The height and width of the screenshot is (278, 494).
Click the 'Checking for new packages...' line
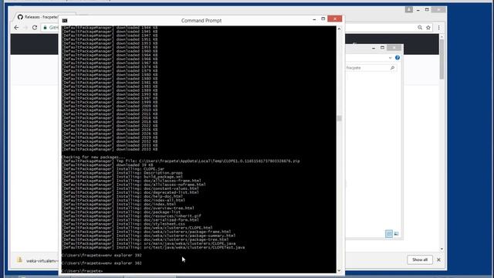tap(93, 157)
